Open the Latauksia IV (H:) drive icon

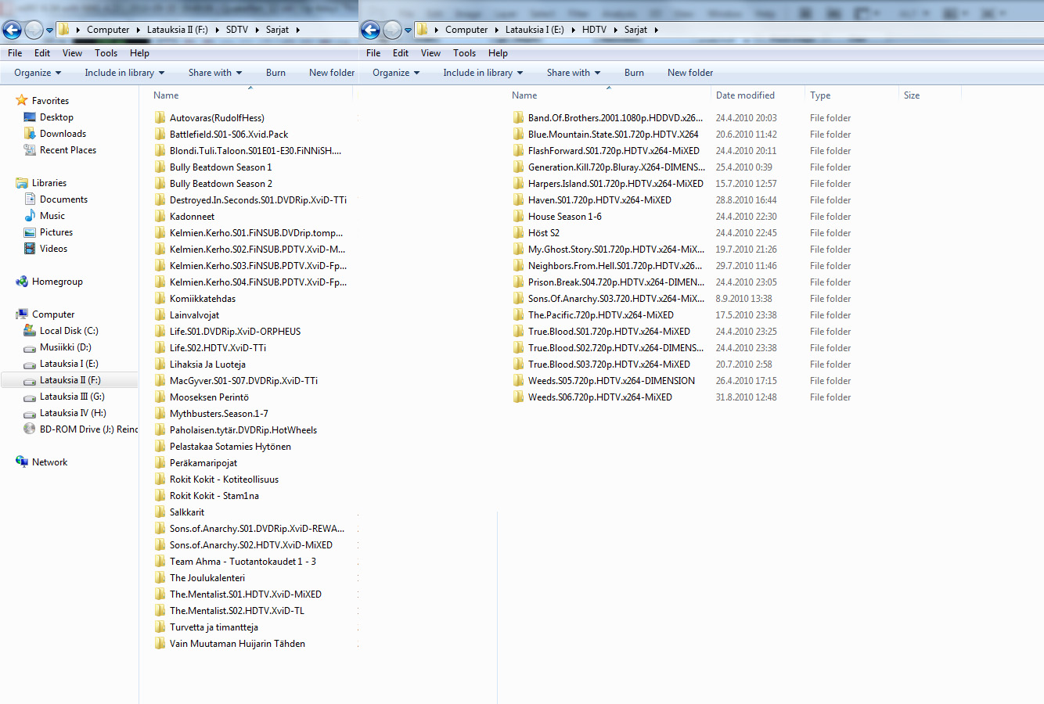[x=30, y=413]
